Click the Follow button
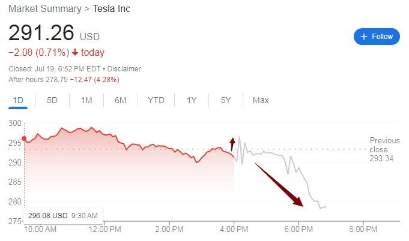409x241 pixels. click(377, 37)
